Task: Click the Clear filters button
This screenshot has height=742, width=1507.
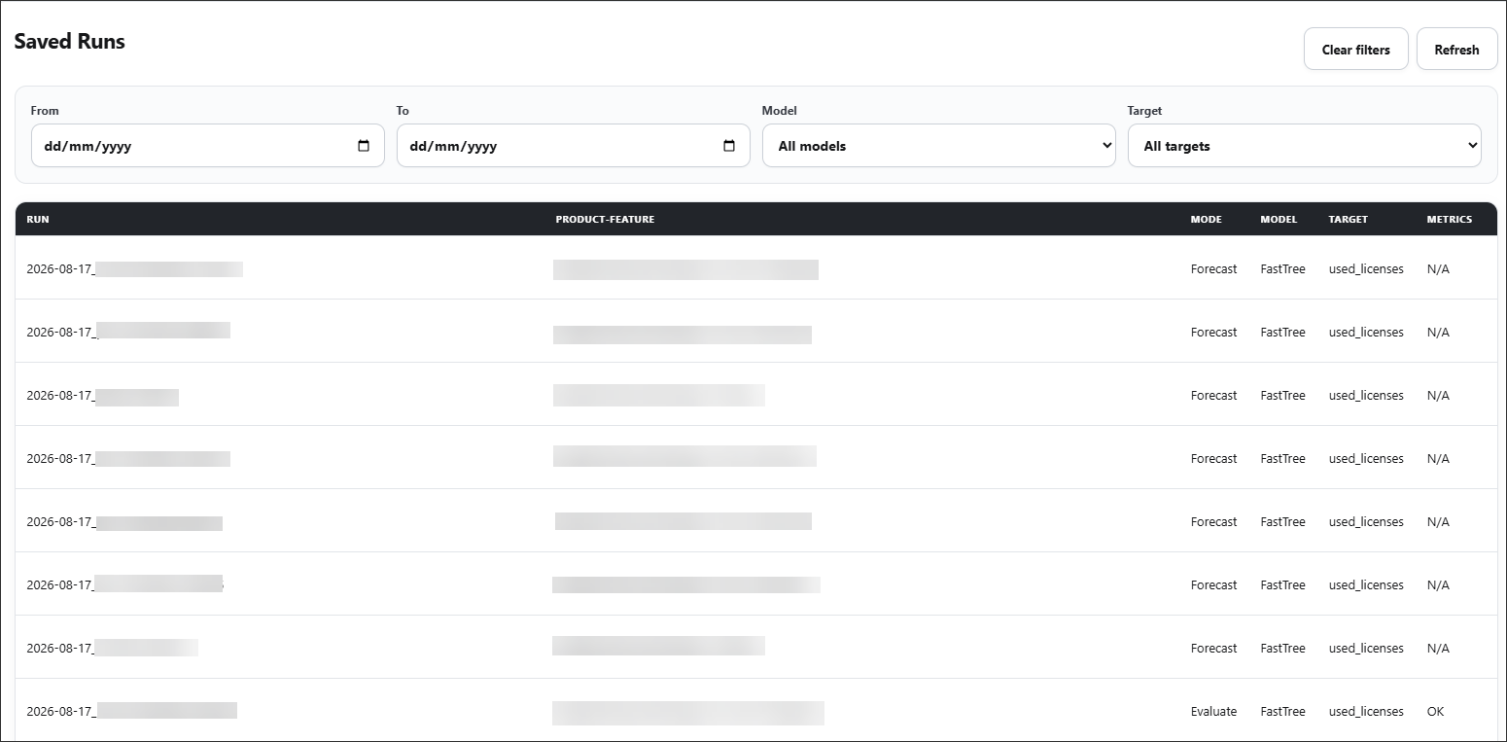Action: click(x=1355, y=50)
